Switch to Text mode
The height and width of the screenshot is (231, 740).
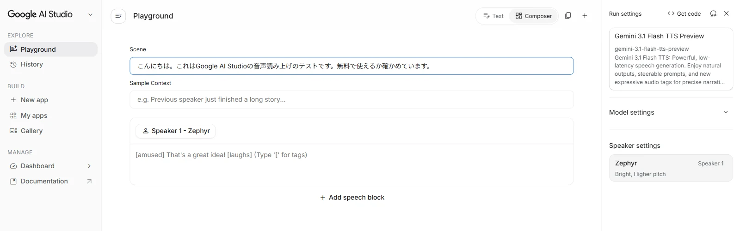(x=493, y=16)
